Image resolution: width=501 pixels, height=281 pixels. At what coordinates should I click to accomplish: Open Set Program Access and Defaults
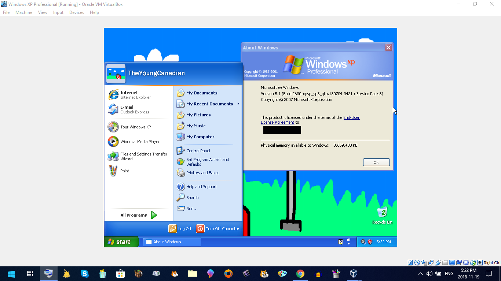click(208, 162)
